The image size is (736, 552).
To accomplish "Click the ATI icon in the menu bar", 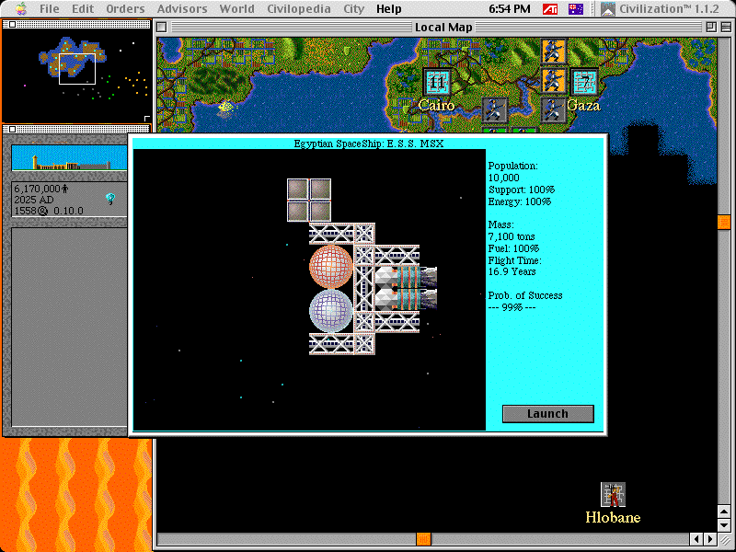I will coord(549,9).
